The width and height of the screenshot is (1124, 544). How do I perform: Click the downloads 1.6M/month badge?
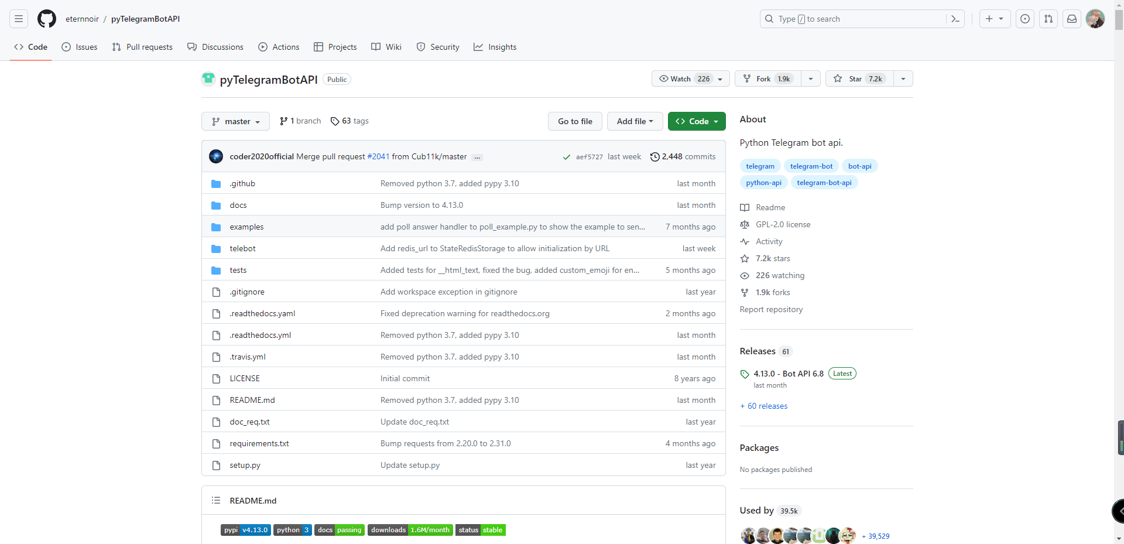point(410,530)
